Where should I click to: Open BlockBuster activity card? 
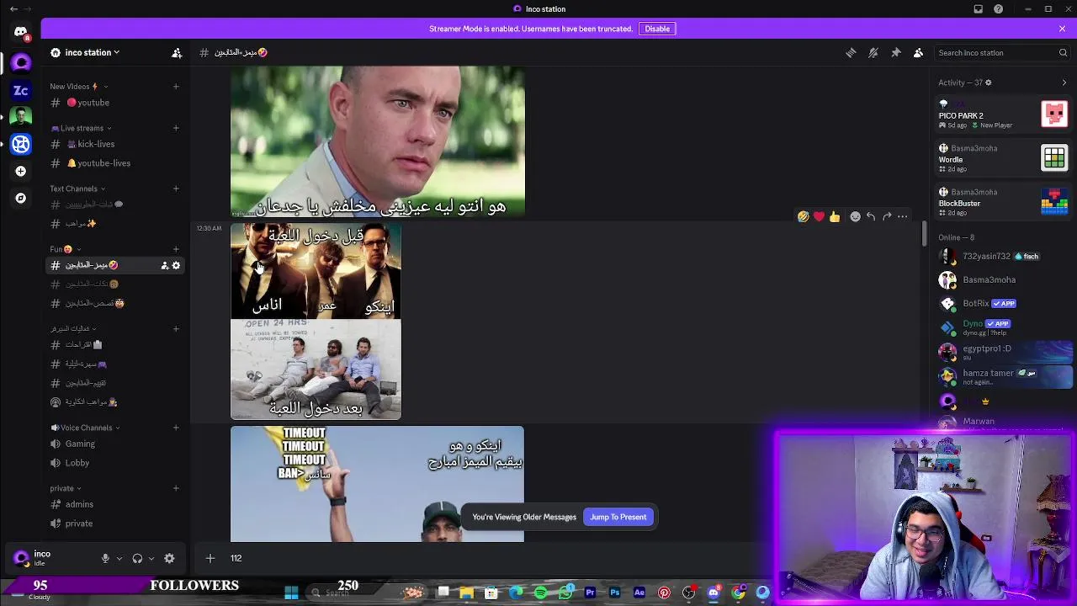coord(1003,202)
